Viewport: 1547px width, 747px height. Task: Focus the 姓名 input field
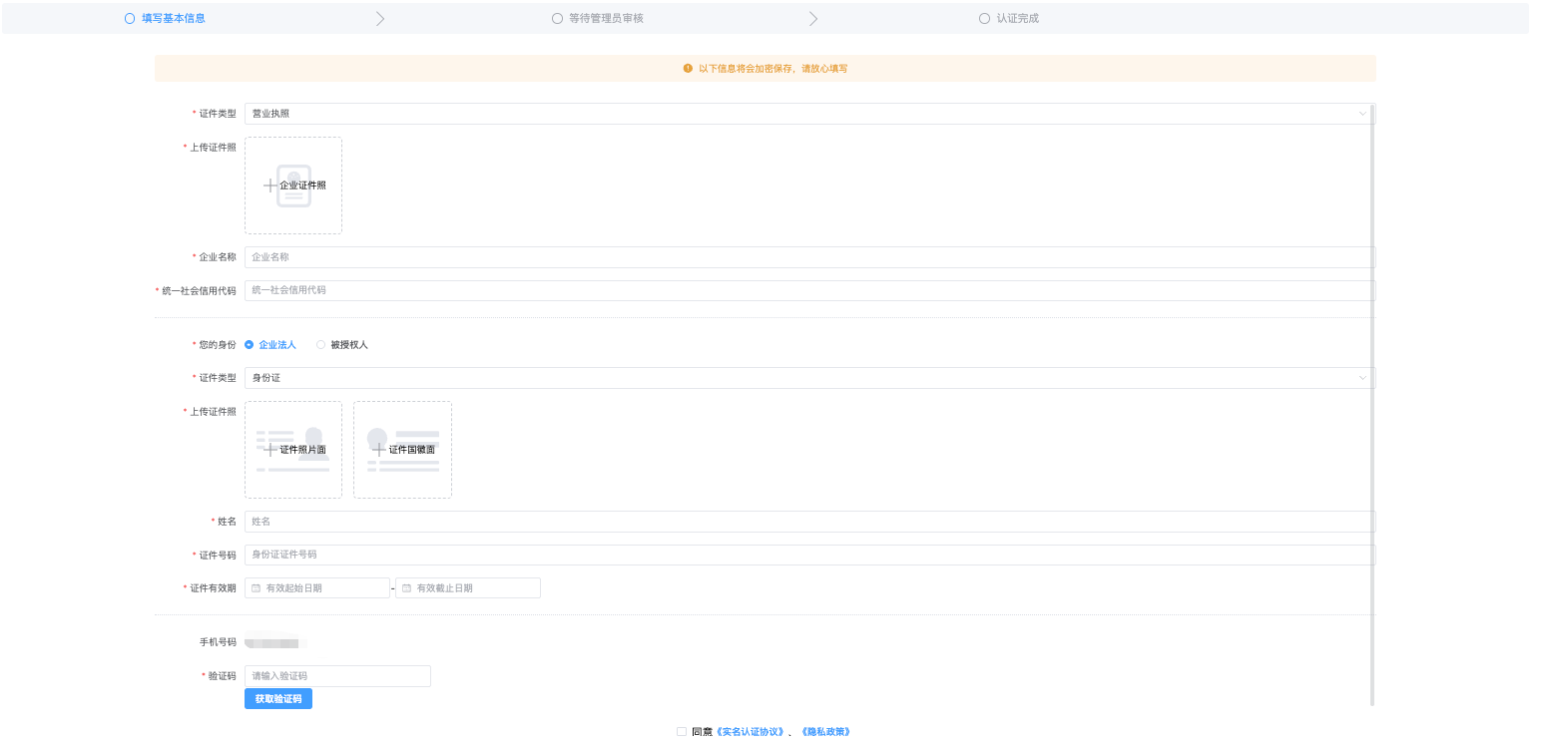pos(809,522)
